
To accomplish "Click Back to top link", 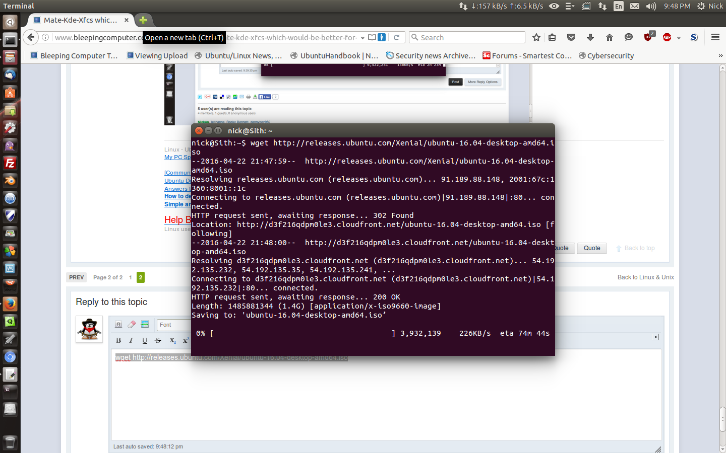I will 636,248.
